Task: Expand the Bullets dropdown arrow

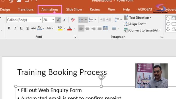Action: [86, 20]
